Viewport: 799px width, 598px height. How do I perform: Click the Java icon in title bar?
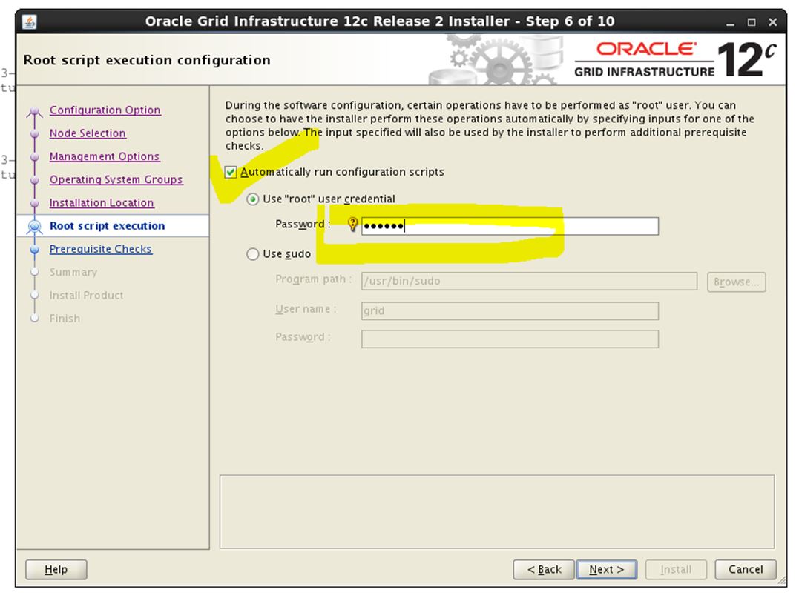[29, 21]
